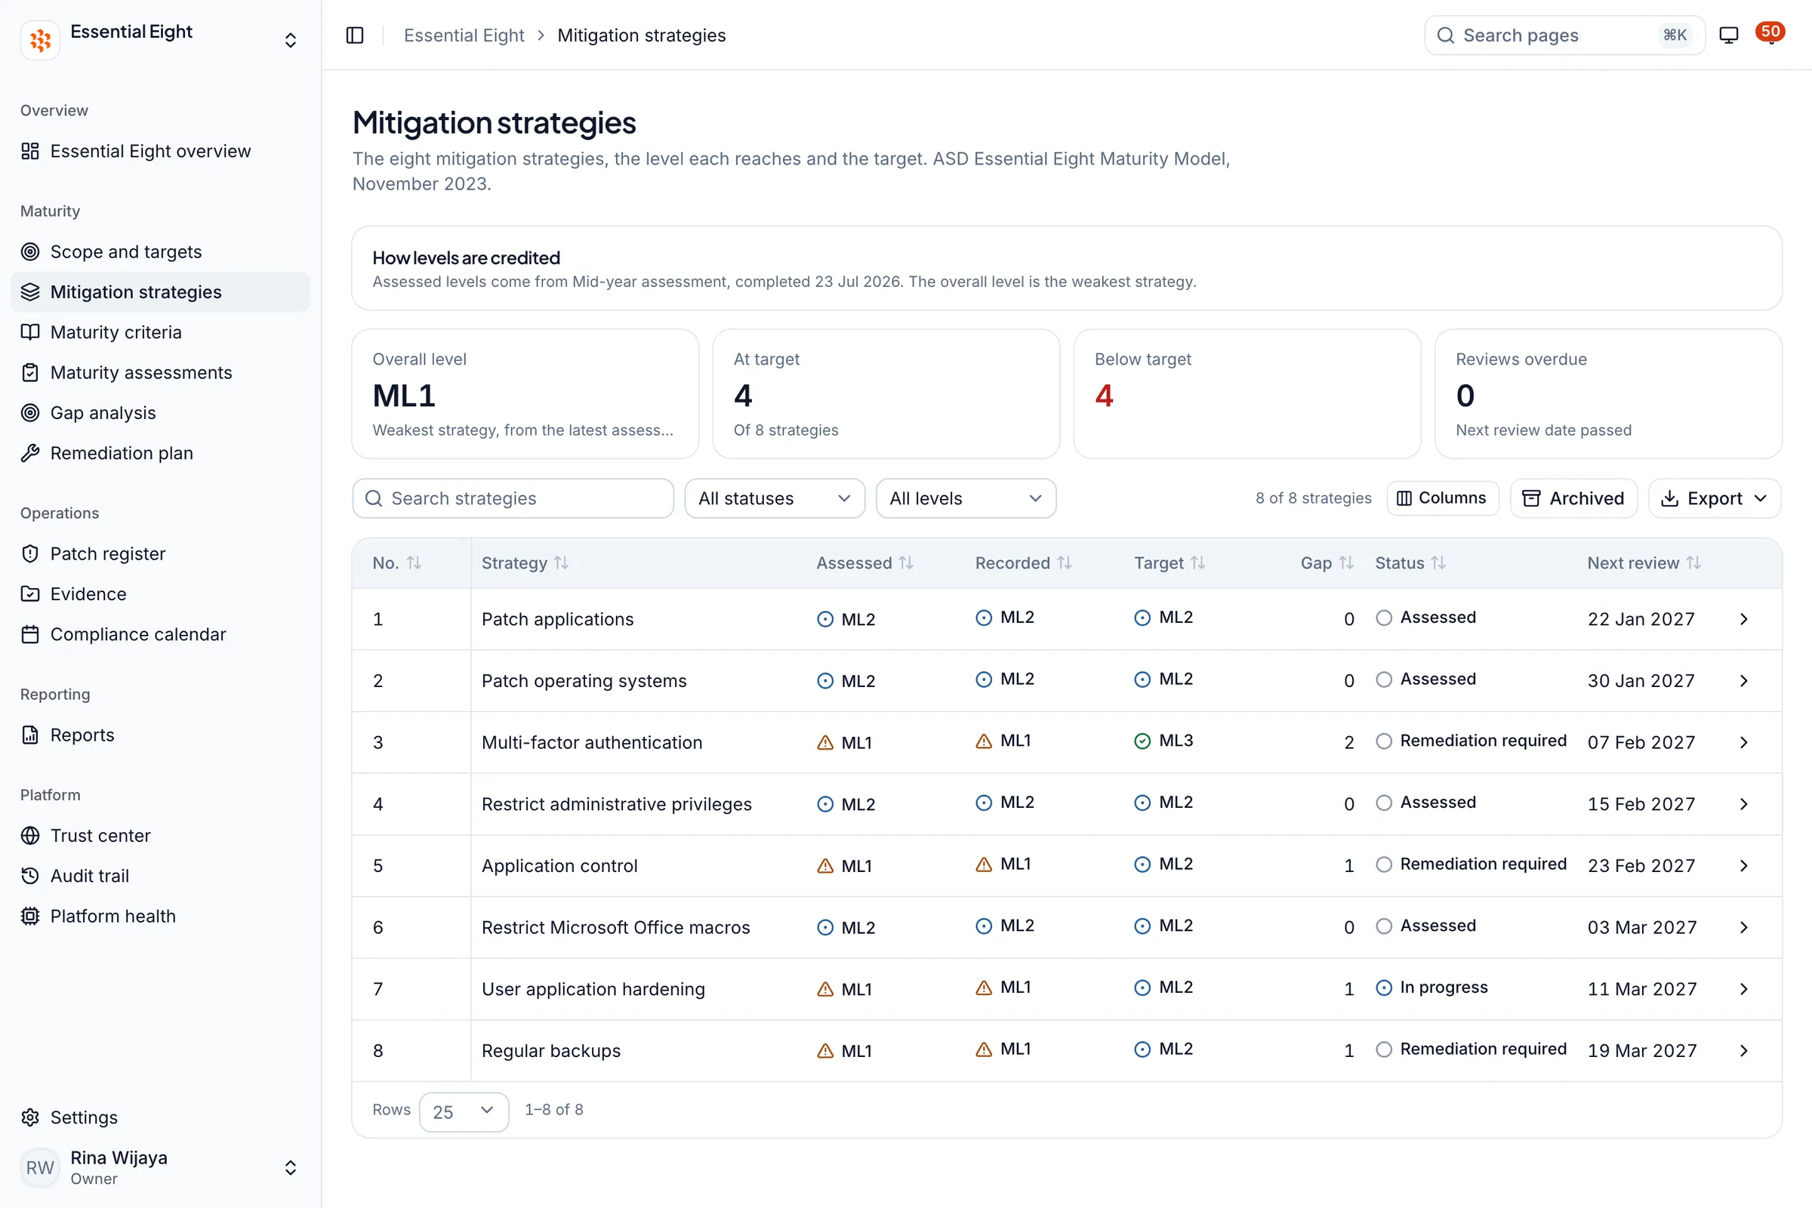The height and width of the screenshot is (1208, 1812).
Task: Go to Scope and targets
Action: pyautogui.click(x=160, y=252)
